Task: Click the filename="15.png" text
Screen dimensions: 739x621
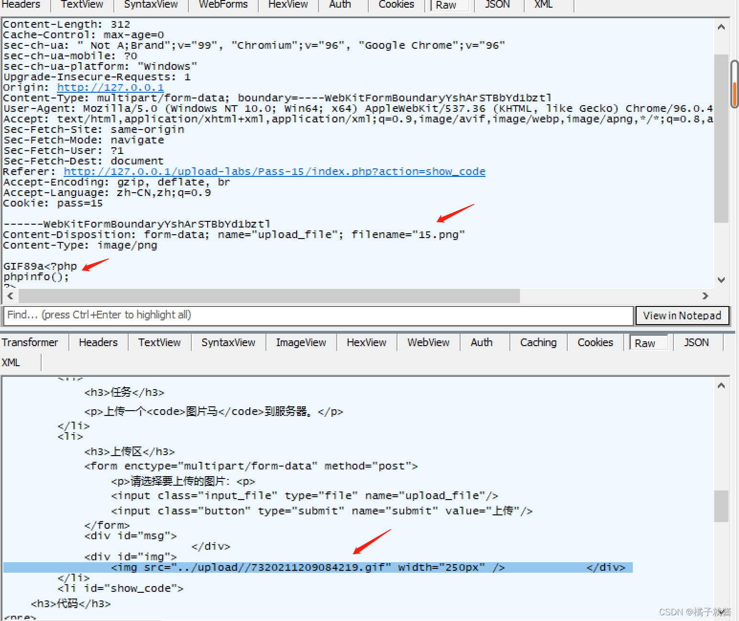Action: [x=408, y=235]
